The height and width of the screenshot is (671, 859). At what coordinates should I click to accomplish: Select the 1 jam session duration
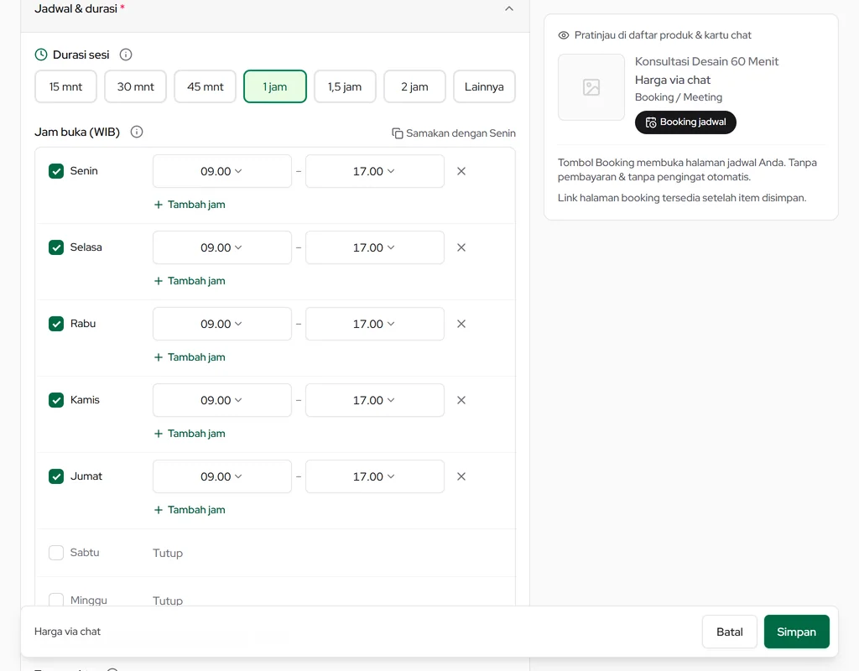point(275,86)
